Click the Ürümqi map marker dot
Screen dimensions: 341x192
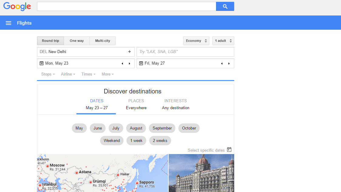[x=90, y=182]
